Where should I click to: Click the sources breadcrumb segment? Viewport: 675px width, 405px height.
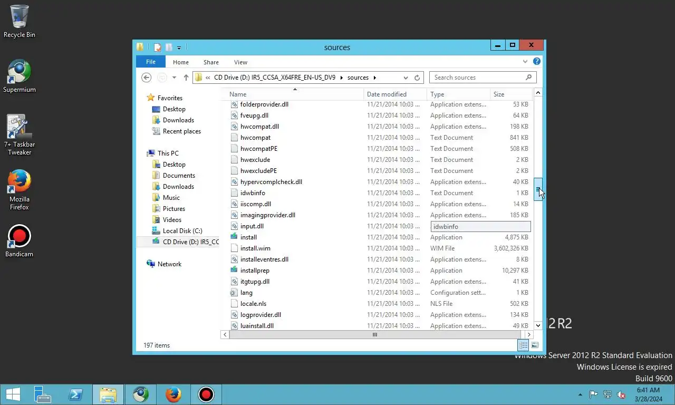pyautogui.click(x=358, y=78)
